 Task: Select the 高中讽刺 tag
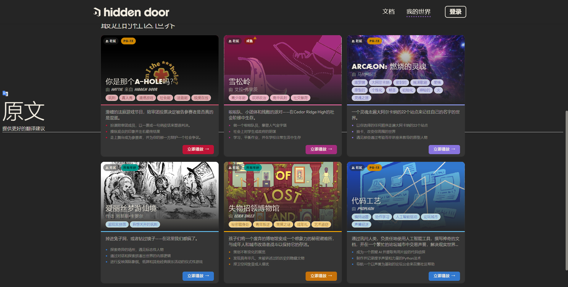tap(280, 98)
